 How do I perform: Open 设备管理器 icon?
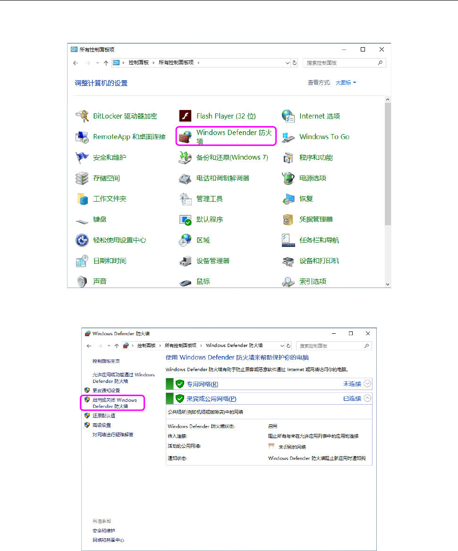pyautogui.click(x=185, y=261)
